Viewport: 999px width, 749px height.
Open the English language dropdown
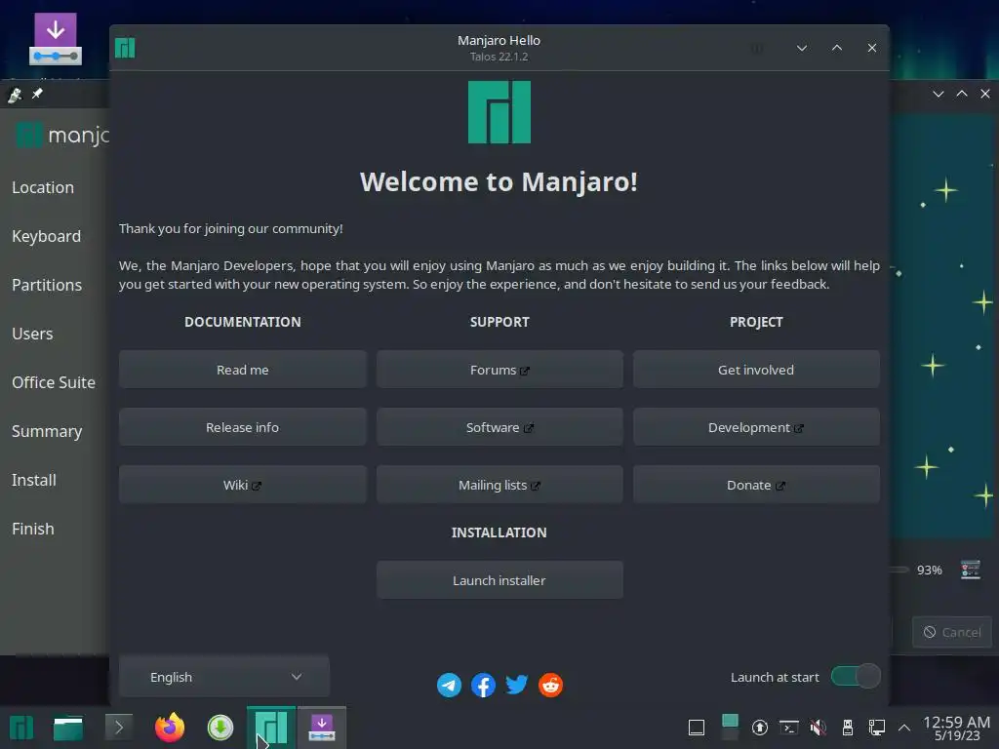224,677
